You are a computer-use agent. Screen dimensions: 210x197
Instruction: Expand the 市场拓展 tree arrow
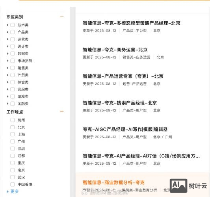(x=7, y=61)
